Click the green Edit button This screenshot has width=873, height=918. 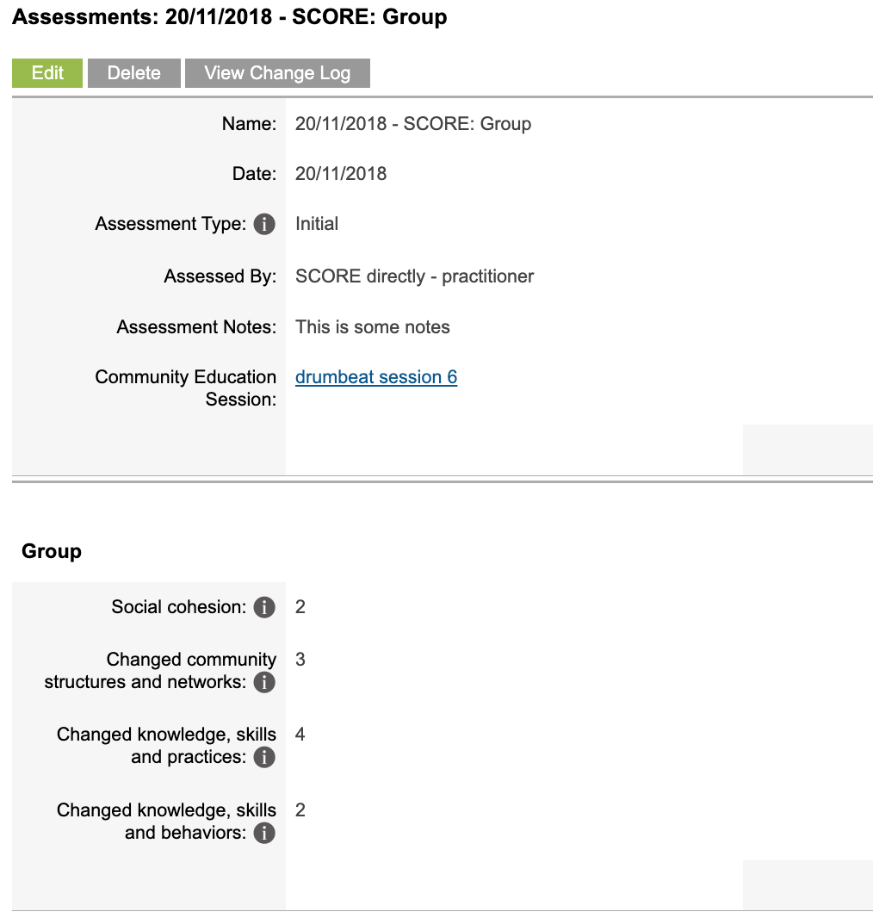click(47, 73)
